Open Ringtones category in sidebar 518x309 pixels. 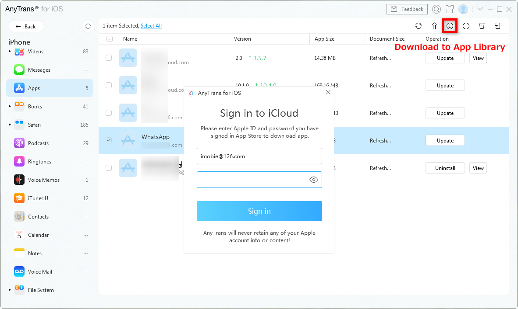click(50, 162)
